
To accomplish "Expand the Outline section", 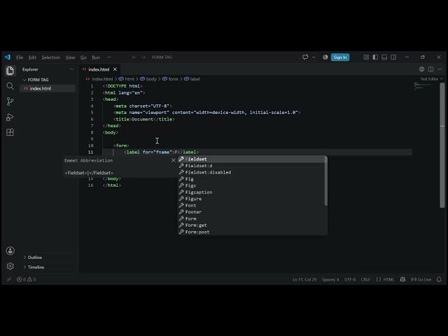I will (35, 258).
